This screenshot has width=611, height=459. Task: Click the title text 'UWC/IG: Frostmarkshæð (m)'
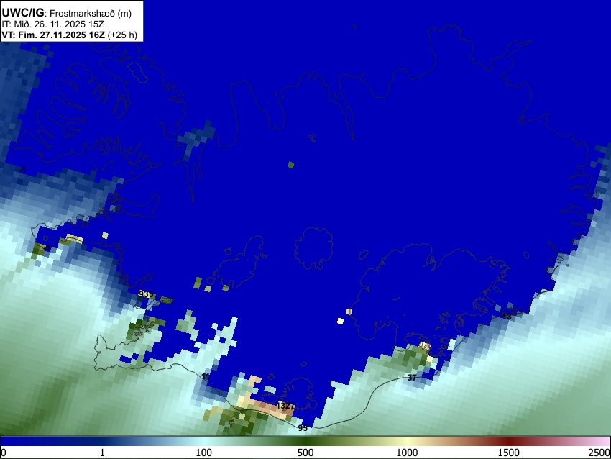click(x=67, y=13)
